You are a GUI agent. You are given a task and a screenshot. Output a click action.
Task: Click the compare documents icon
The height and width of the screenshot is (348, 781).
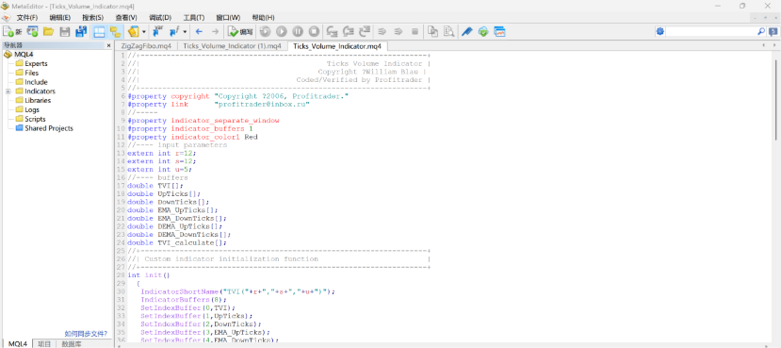coord(432,31)
